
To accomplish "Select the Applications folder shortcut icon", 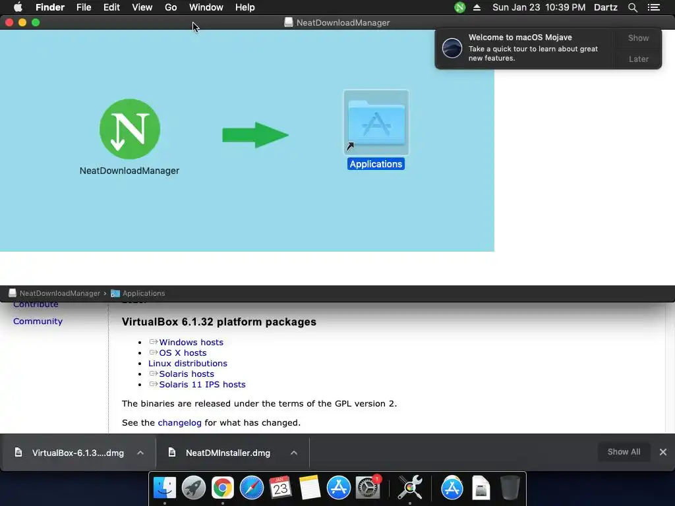I will 376,122.
